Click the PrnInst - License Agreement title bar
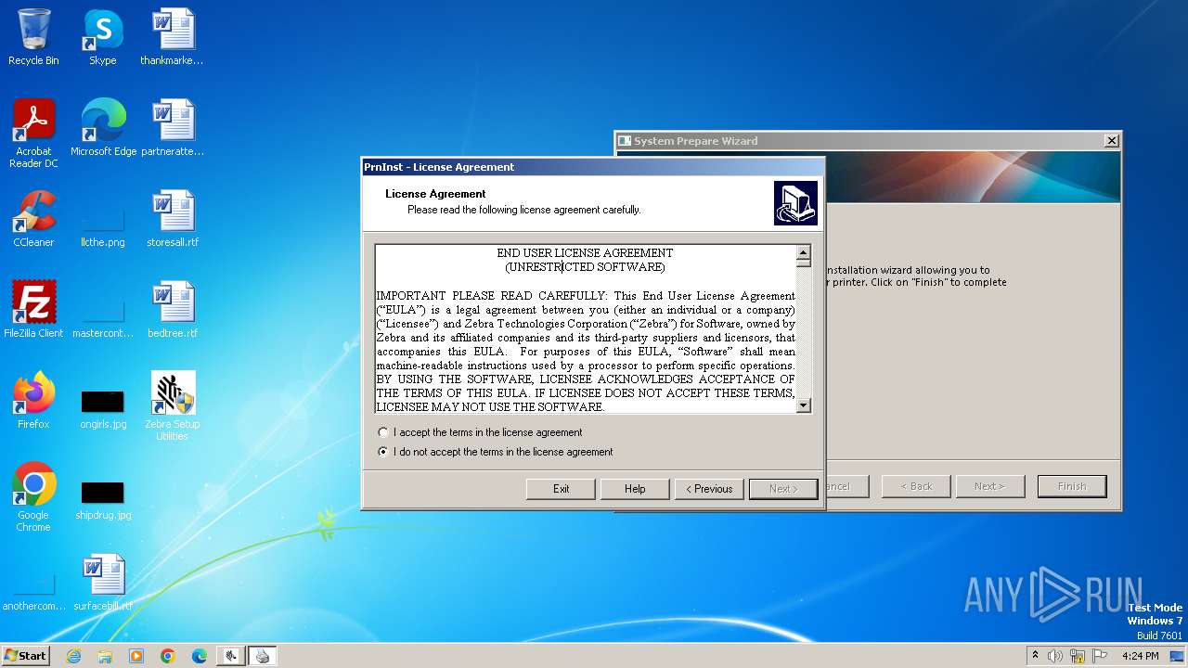This screenshot has height=668, width=1188. 592,167
